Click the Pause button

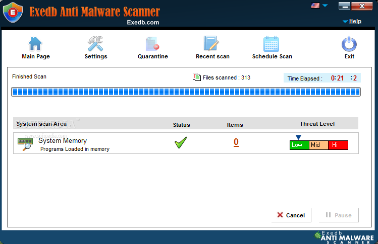pyautogui.click(x=339, y=215)
